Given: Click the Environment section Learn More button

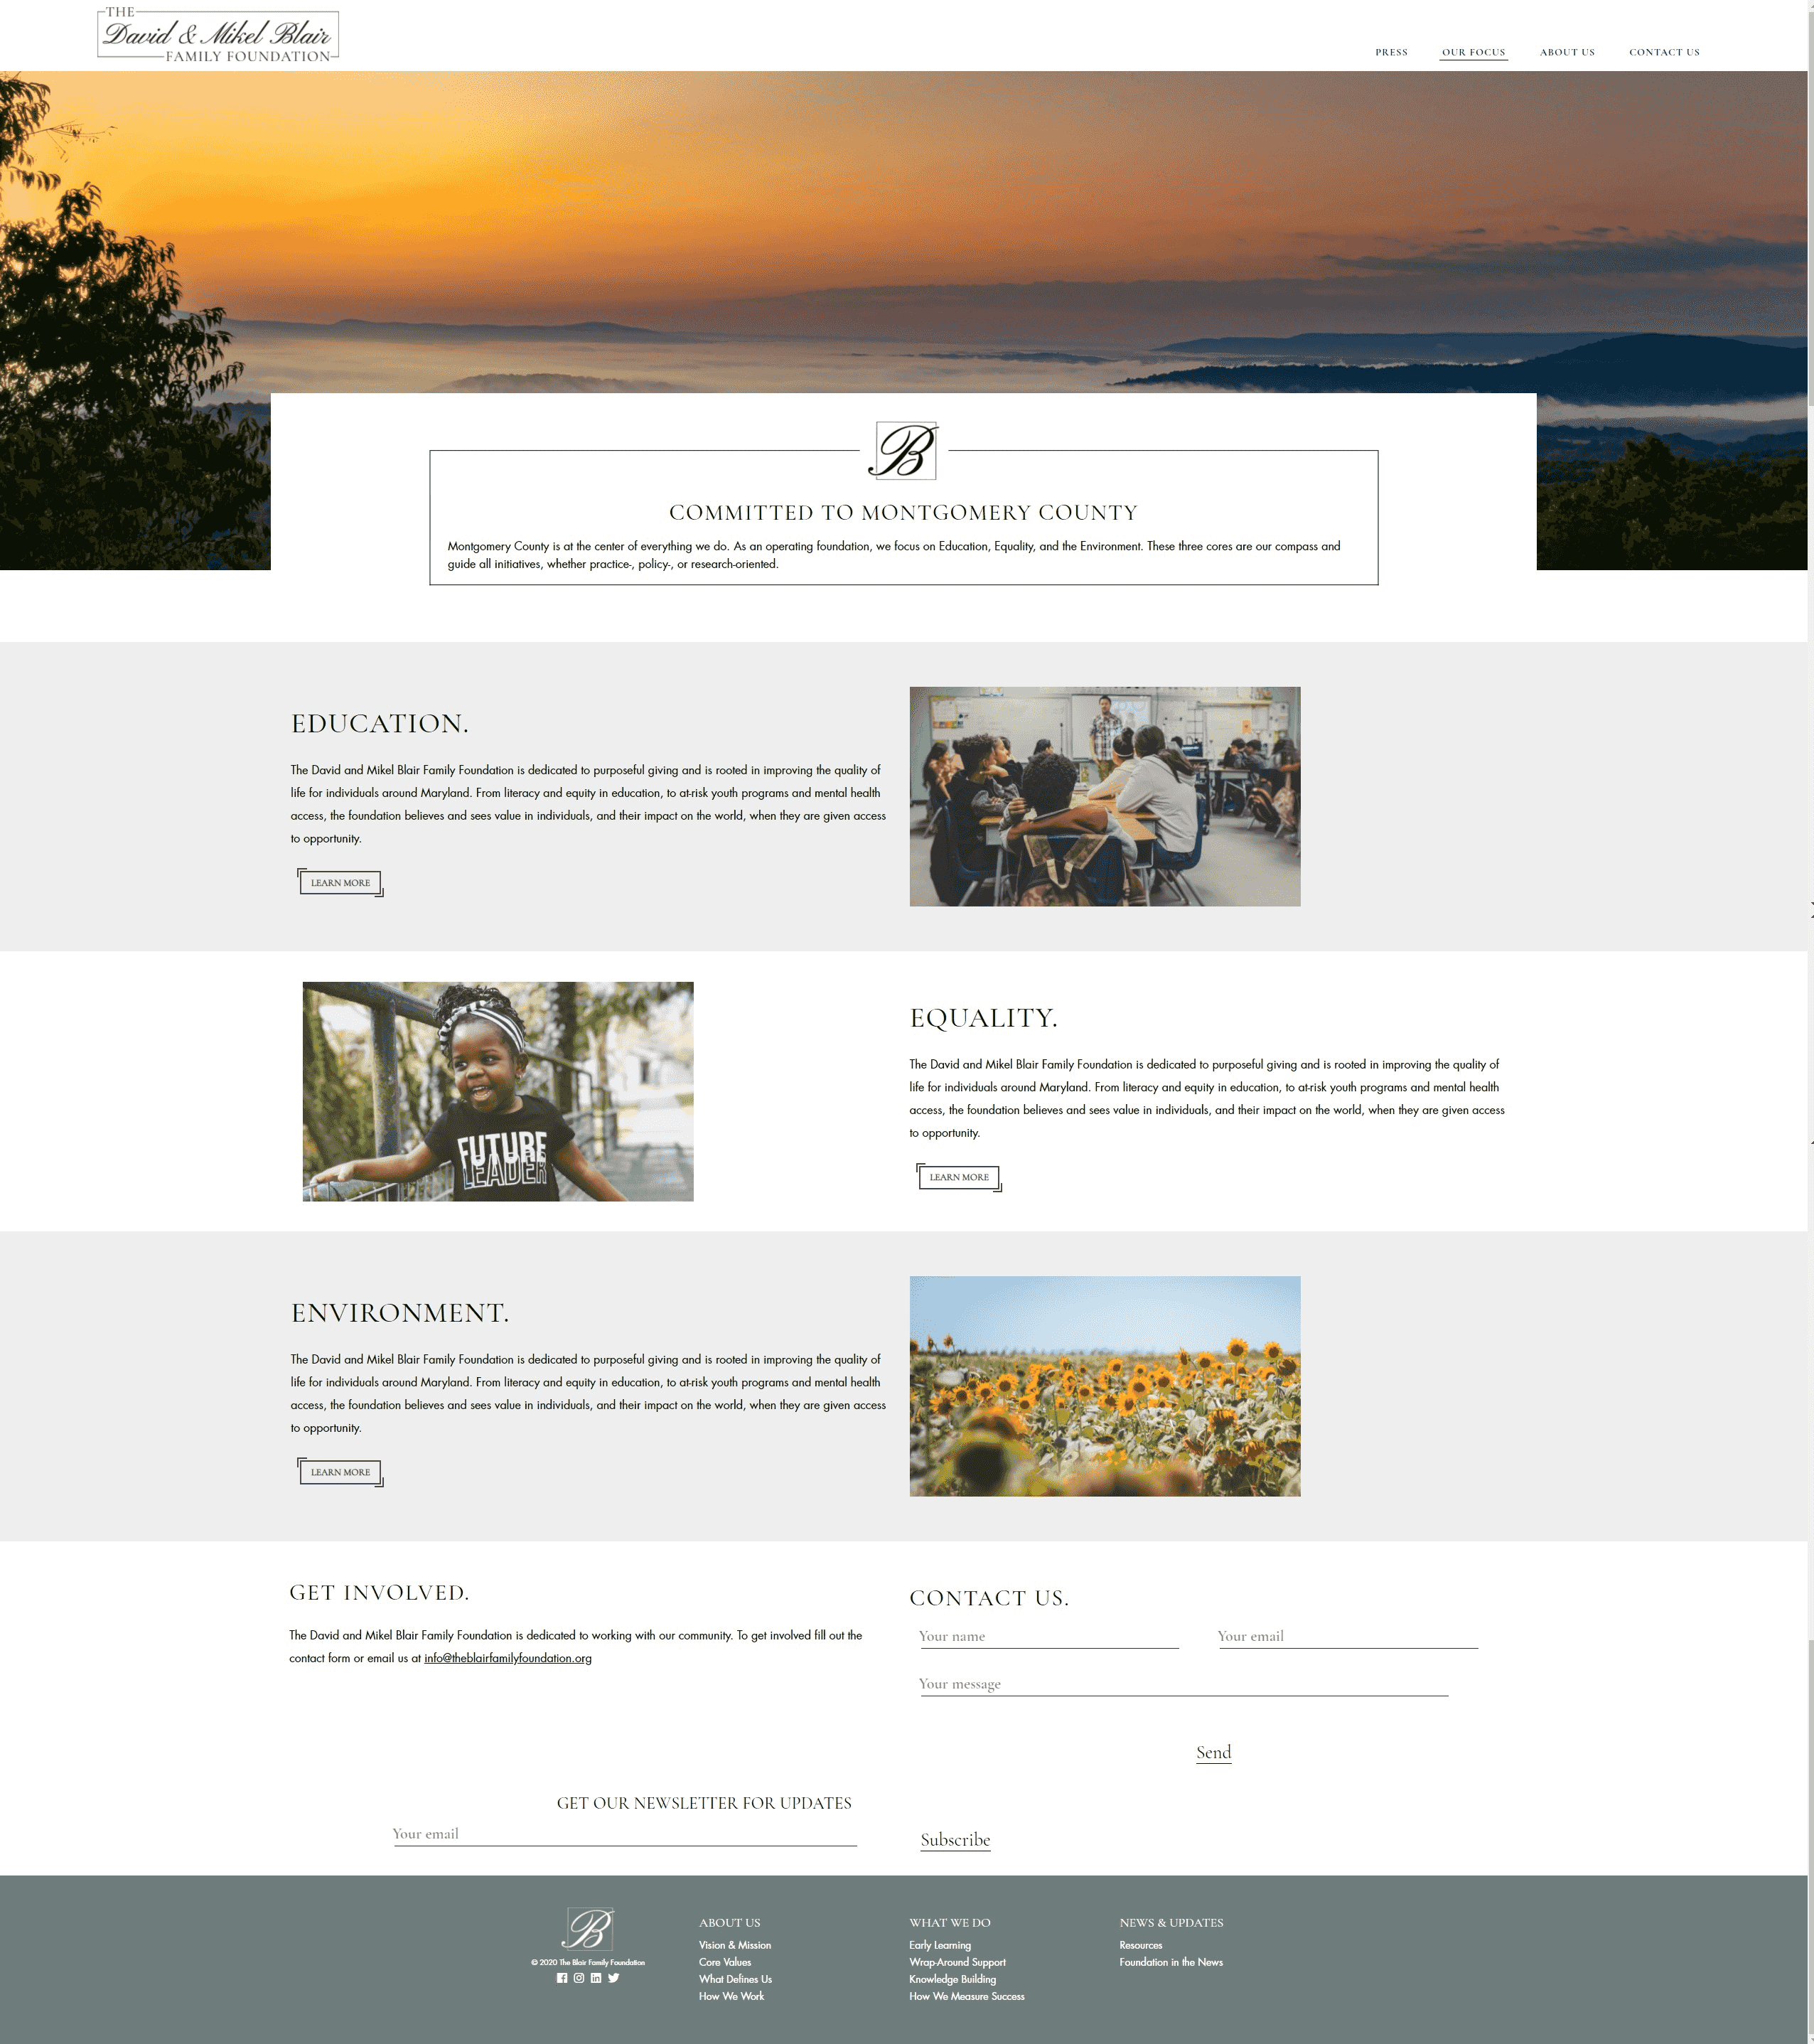Looking at the screenshot, I should click(x=340, y=1471).
